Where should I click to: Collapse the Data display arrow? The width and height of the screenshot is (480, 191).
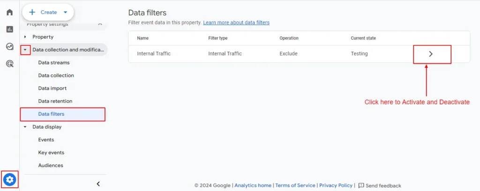(25, 127)
